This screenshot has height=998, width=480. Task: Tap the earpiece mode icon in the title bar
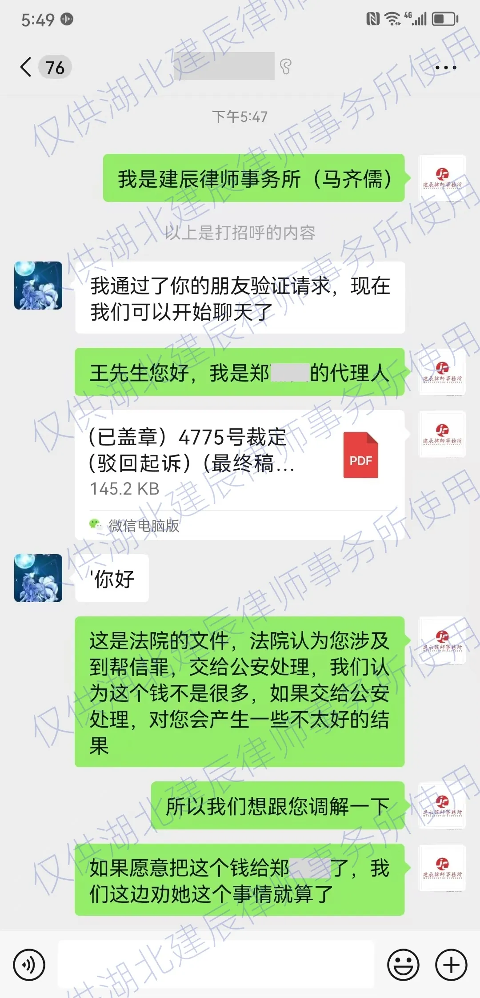(285, 67)
